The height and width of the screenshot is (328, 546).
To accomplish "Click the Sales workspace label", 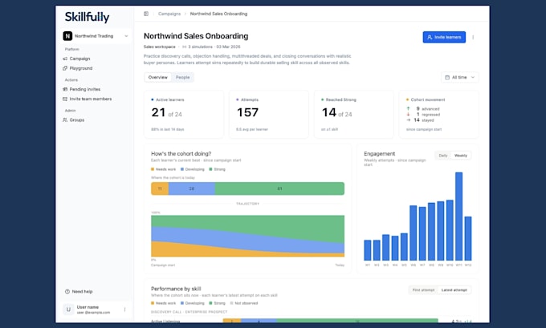I will point(160,47).
